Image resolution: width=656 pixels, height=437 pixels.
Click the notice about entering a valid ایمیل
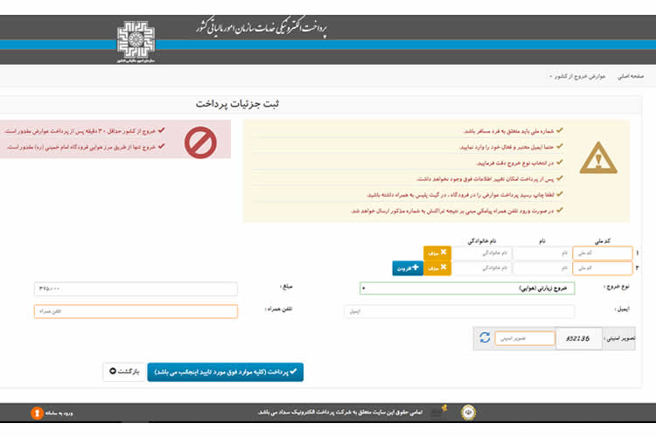coord(506,147)
